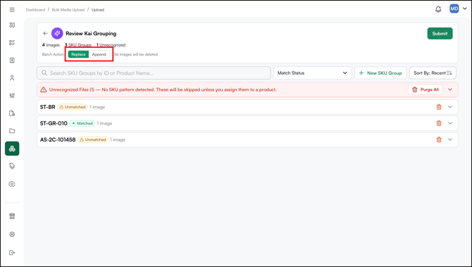Screen dimensions: 472x267
Task: Click the '1 image' text in the ST-BR row
Action: (97, 107)
